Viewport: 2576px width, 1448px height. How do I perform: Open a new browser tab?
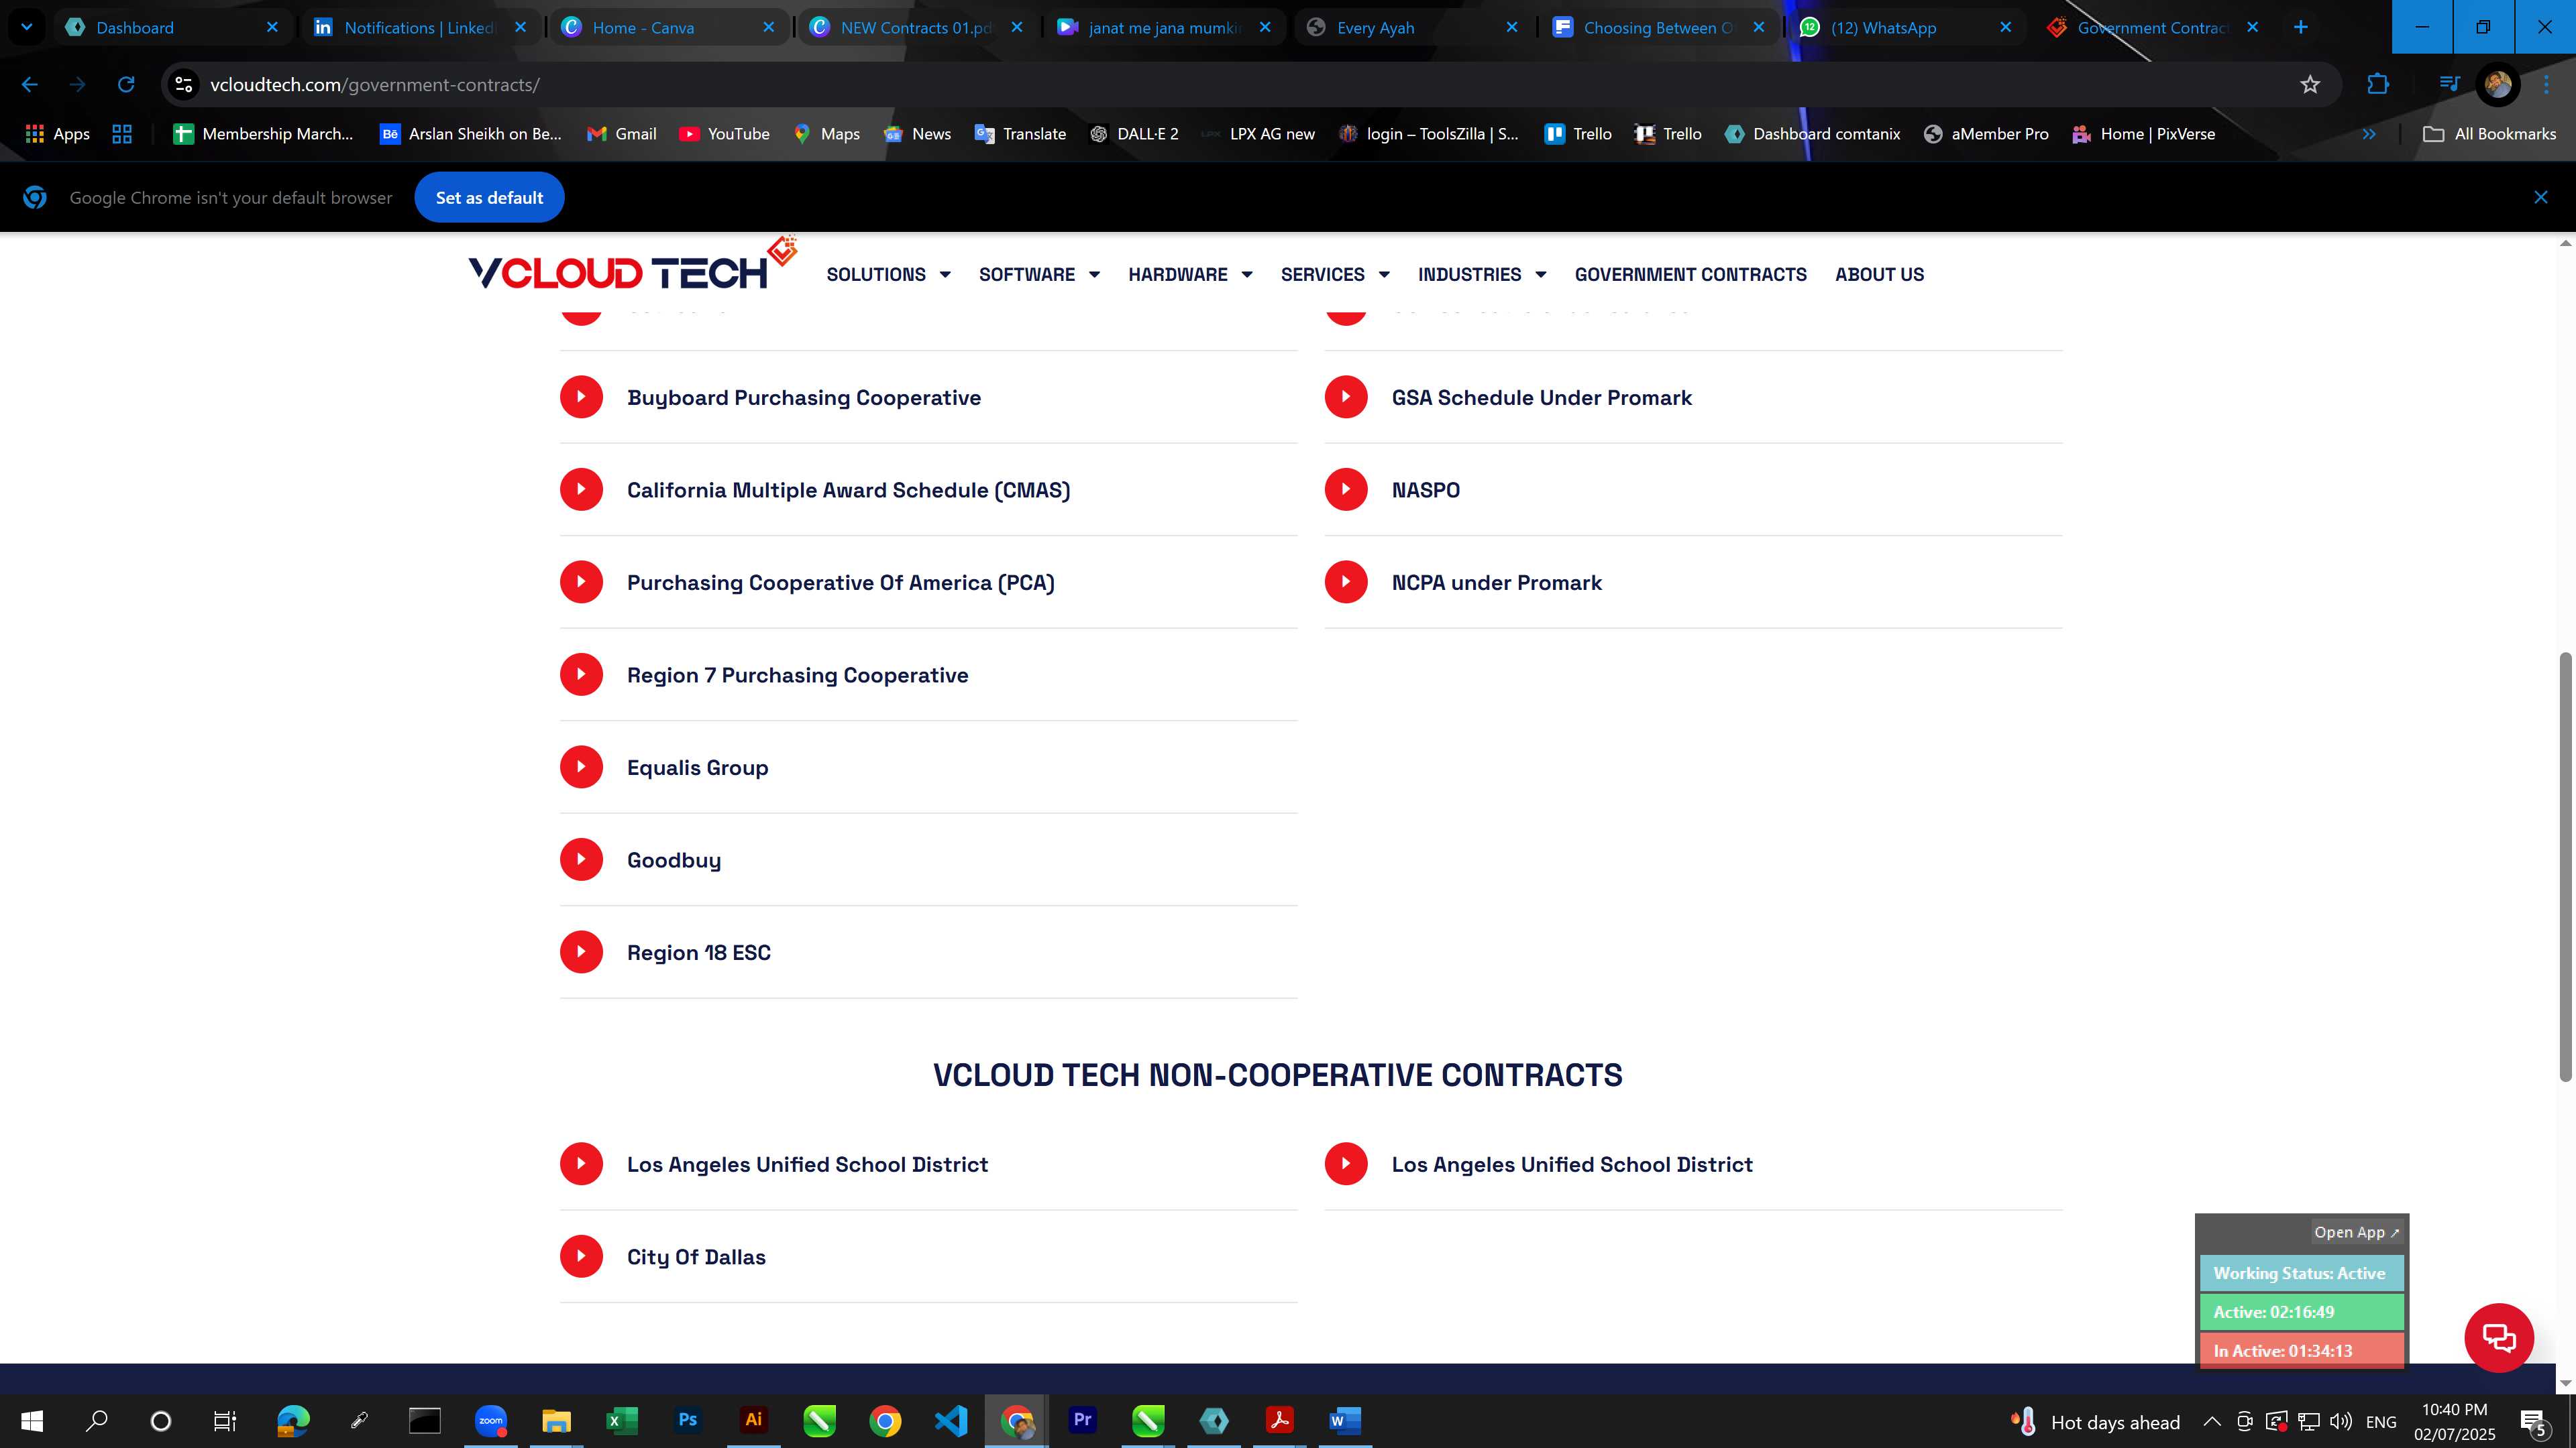[x=2300, y=27]
